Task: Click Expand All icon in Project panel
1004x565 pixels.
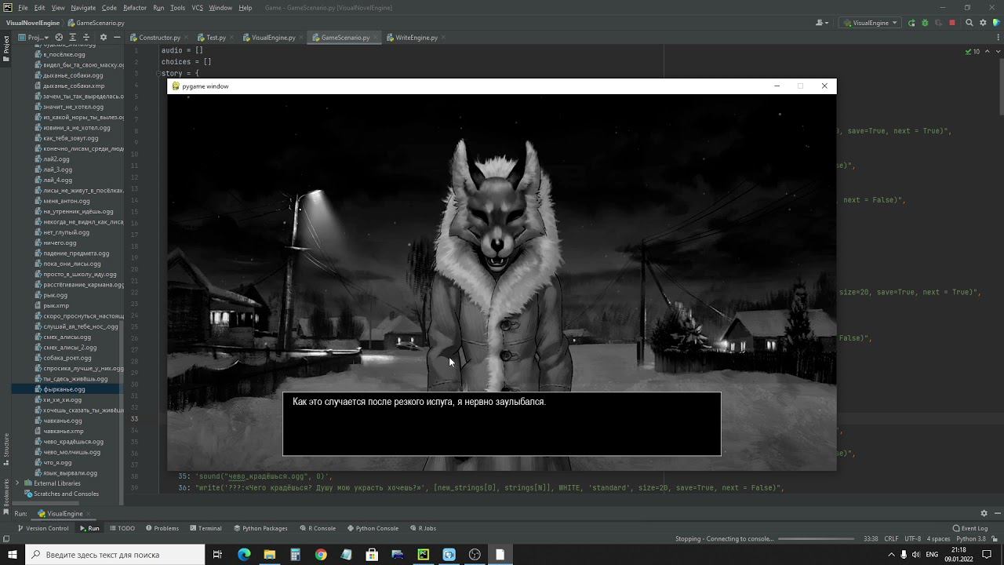Action: point(73,38)
